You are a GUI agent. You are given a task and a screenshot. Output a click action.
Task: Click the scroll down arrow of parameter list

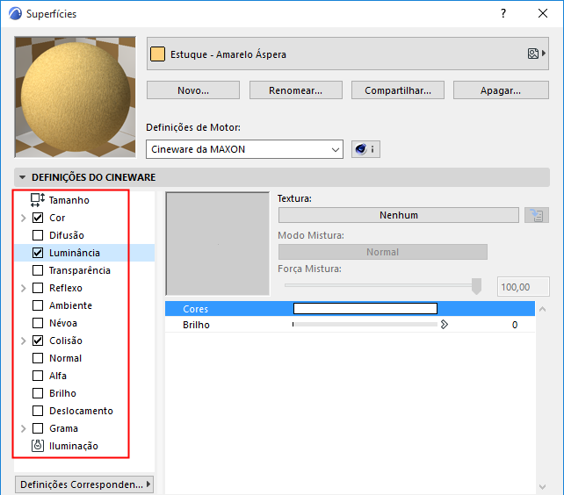(543, 487)
